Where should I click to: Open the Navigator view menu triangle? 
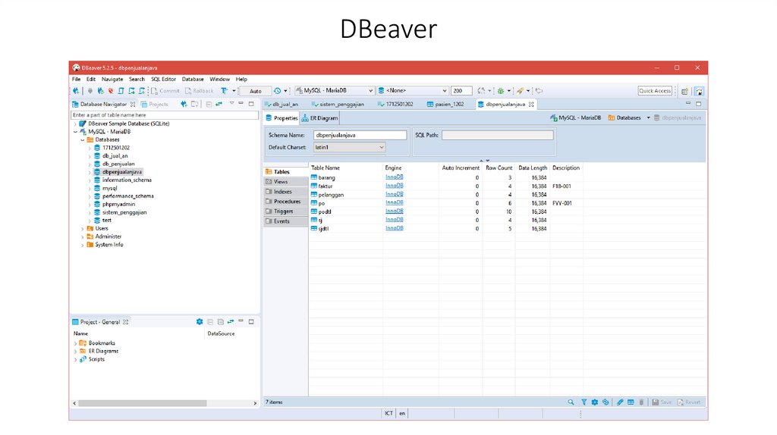coord(231,103)
